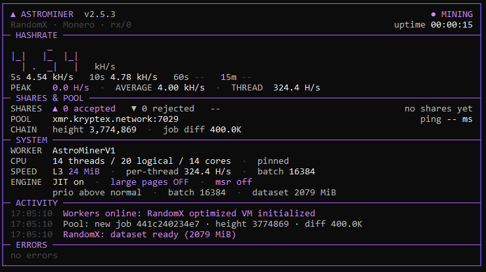Click 'prio above normal' text
The height and width of the screenshot is (272, 486).
coord(97,193)
